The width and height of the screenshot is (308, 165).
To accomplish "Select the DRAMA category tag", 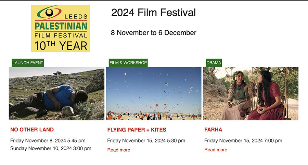I will pyautogui.click(x=214, y=63).
